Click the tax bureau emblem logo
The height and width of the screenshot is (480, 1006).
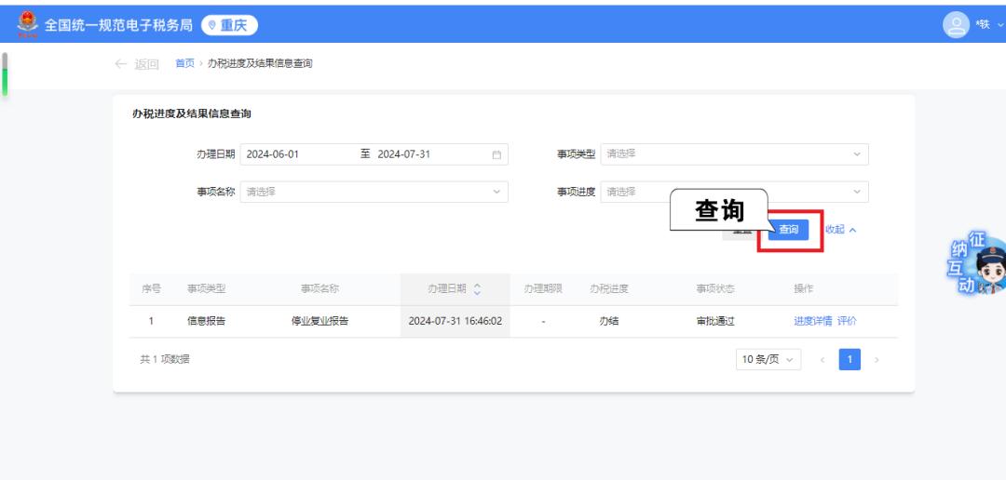[x=27, y=24]
